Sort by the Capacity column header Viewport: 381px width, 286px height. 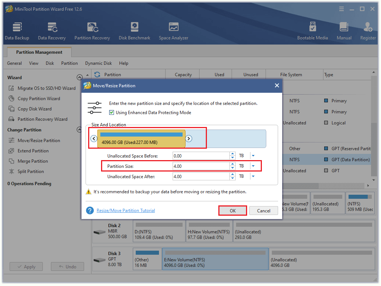[x=183, y=74]
